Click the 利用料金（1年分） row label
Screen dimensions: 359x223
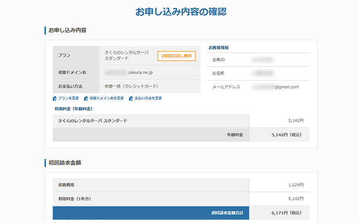74,199
